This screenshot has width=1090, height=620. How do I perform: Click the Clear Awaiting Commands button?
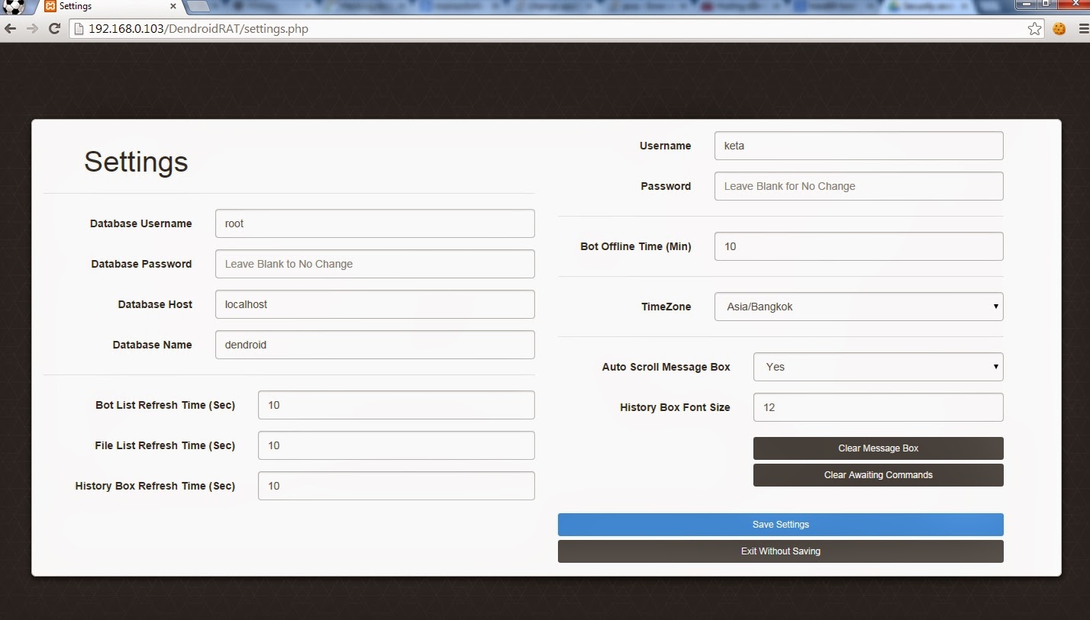coord(878,475)
